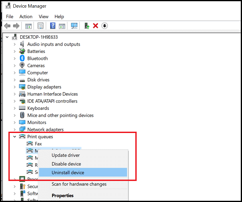Select the Display adapters label

[x=44, y=87]
